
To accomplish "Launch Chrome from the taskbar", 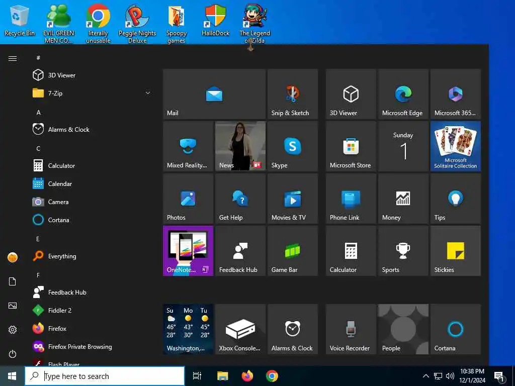I will 272,376.
